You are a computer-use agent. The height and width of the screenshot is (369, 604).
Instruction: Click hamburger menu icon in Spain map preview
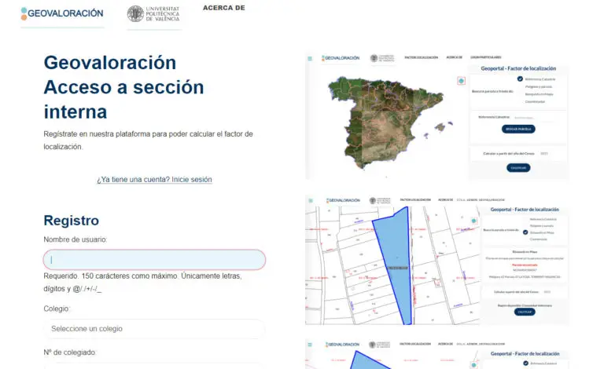310,58
